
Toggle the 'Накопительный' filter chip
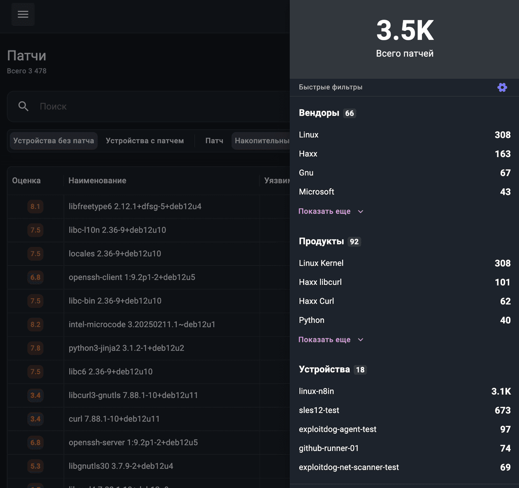(x=261, y=141)
